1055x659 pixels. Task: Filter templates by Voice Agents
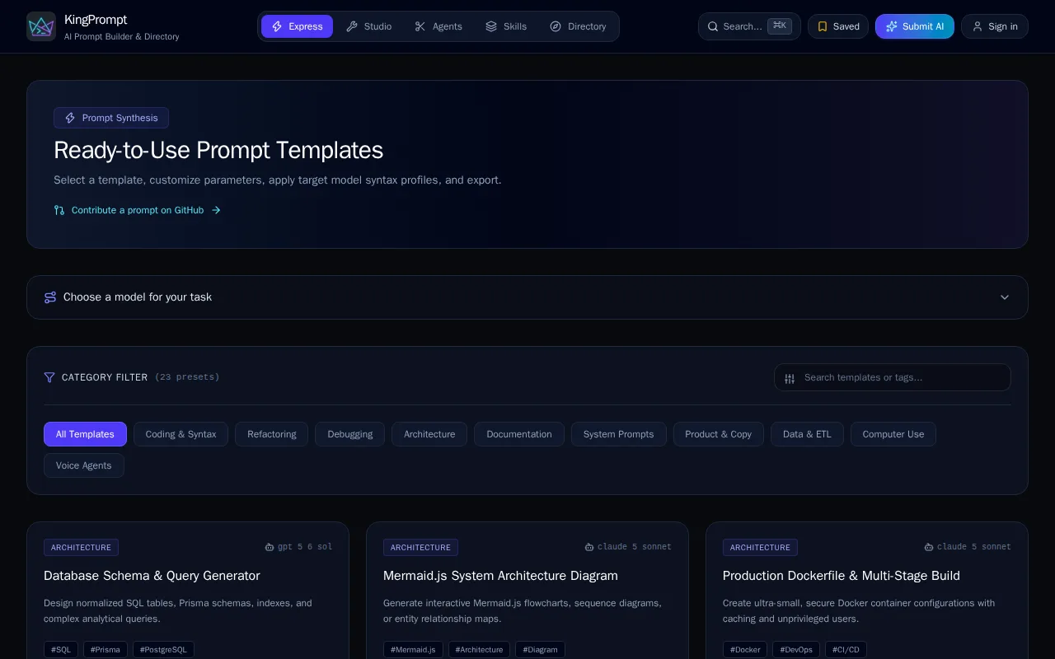coord(84,465)
